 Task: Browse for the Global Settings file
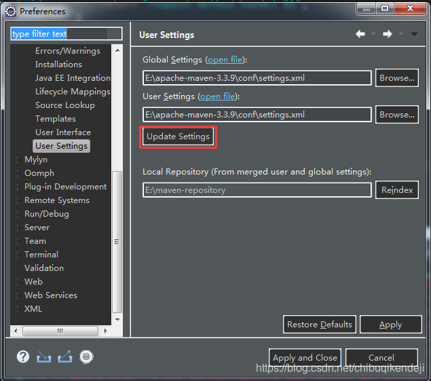(x=397, y=78)
